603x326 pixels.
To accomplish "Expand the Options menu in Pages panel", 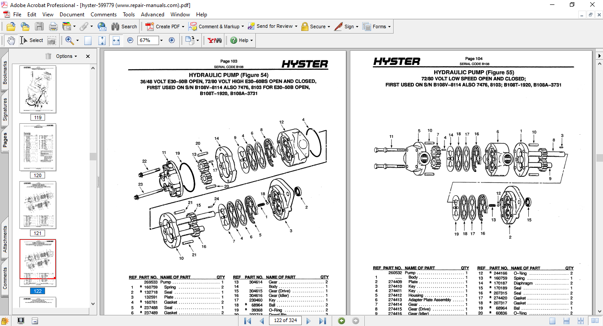I will click(64, 56).
